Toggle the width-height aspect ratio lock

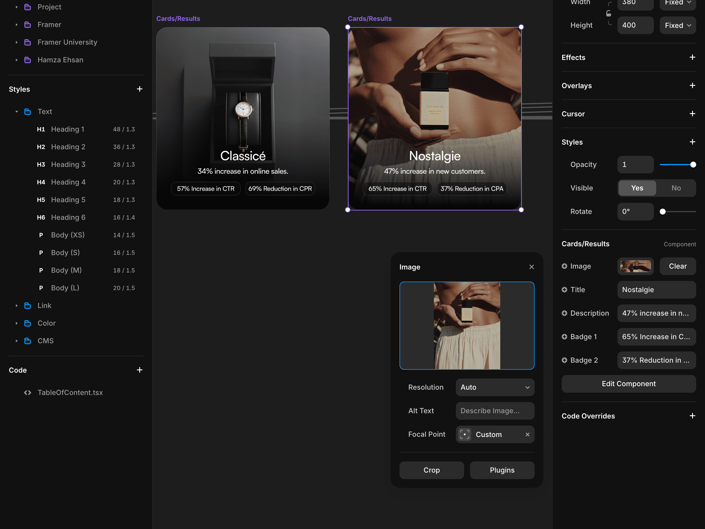[x=608, y=14]
